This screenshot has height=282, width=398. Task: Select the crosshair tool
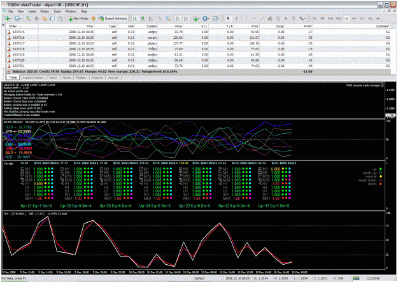click(236, 18)
